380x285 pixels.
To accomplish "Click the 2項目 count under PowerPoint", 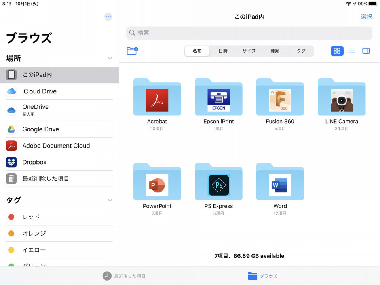I will pyautogui.click(x=157, y=213).
